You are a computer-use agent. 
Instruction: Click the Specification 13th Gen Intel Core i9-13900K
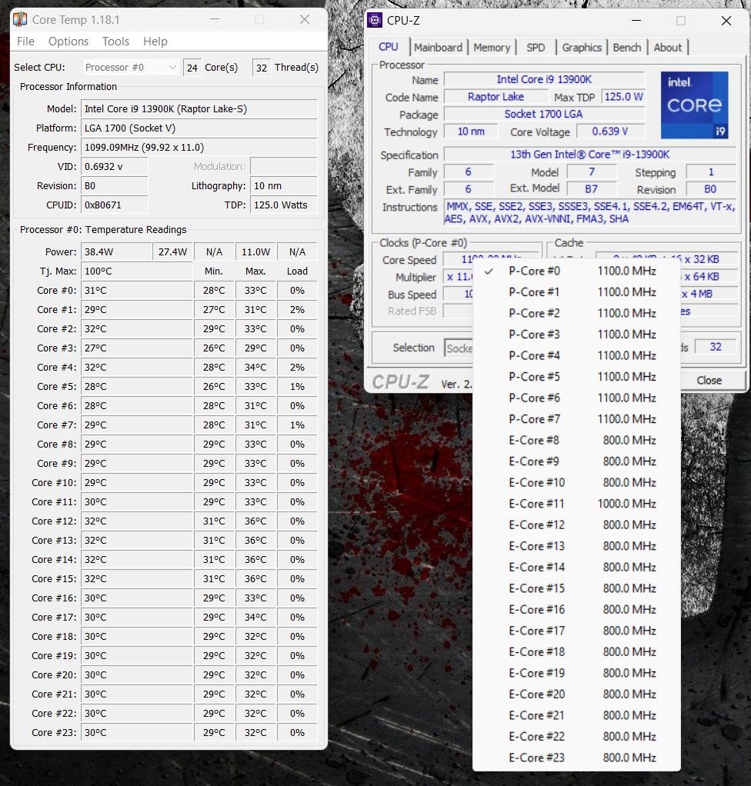590,155
